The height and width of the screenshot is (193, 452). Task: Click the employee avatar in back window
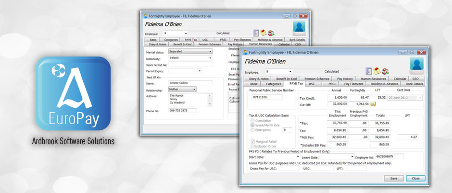pyautogui.click(x=299, y=28)
